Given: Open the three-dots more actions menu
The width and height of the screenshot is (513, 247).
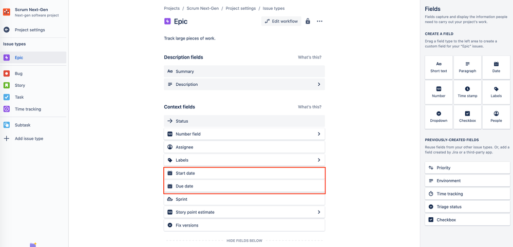Looking at the screenshot, I should (x=319, y=21).
